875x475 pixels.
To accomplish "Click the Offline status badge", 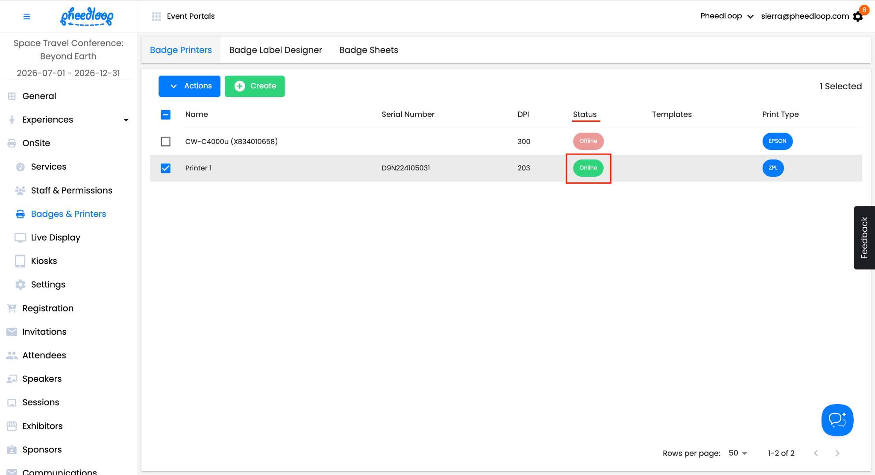I will [588, 141].
